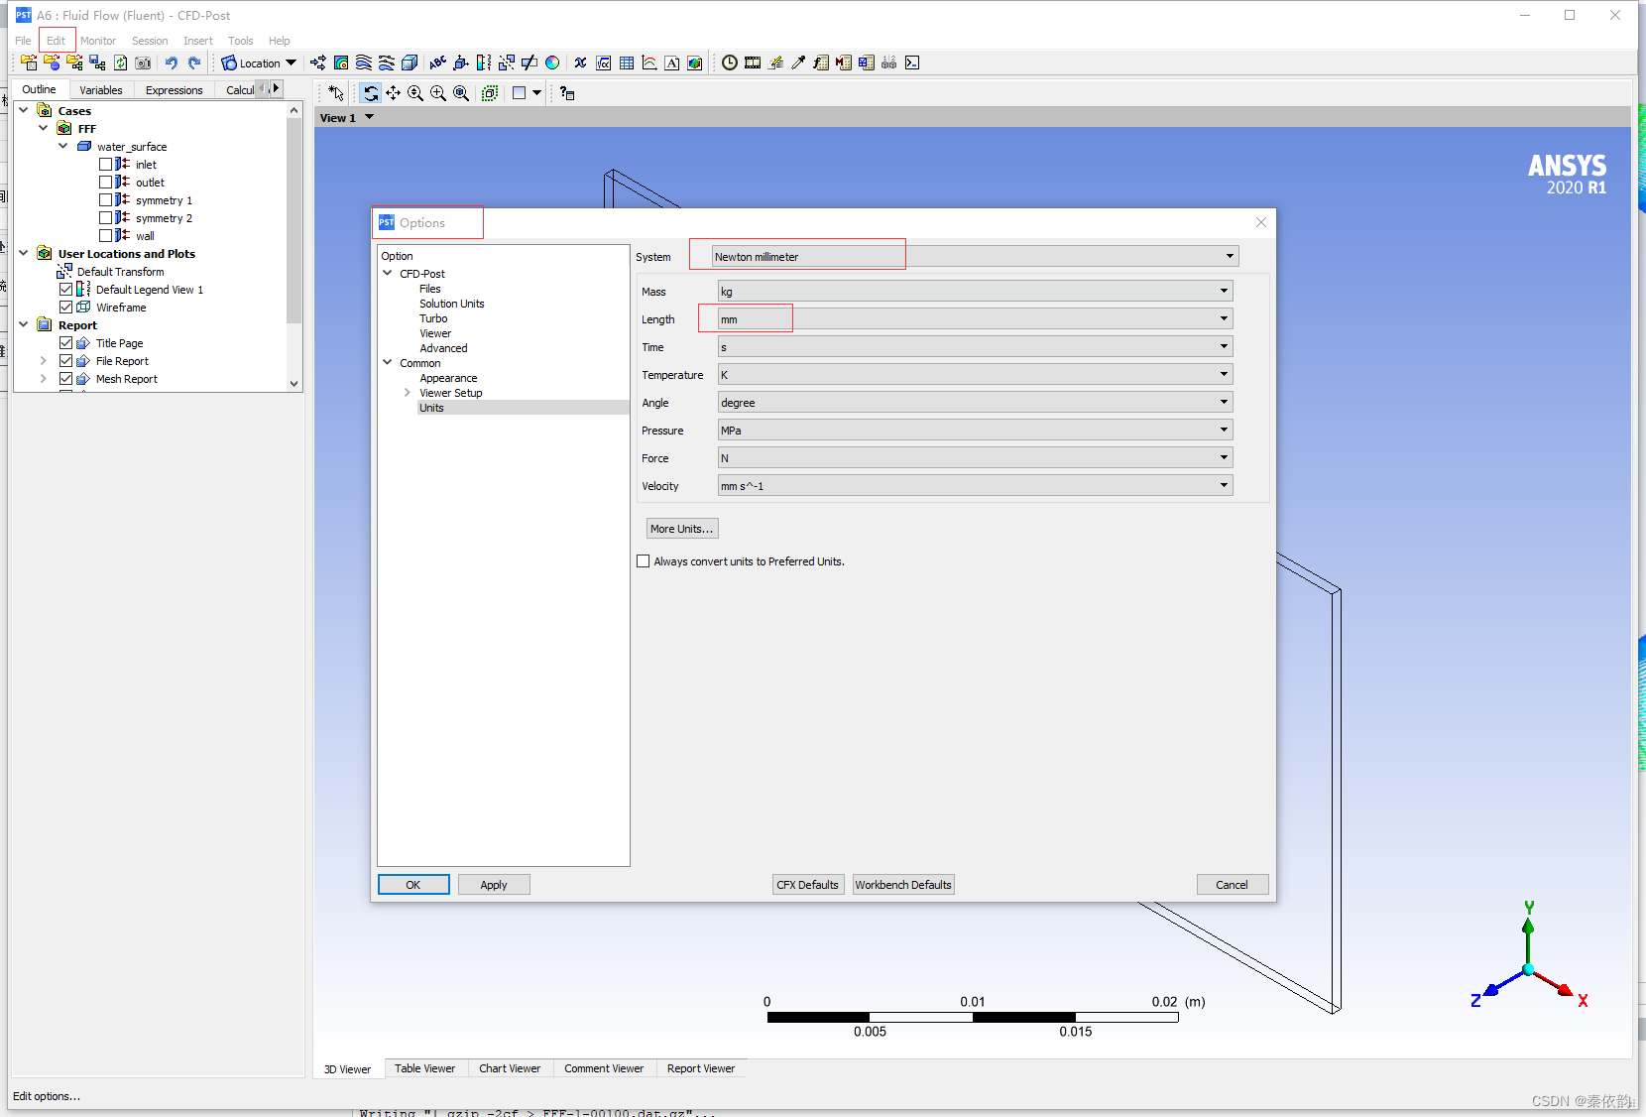This screenshot has width=1646, height=1117.
Task: Open the Insert menu
Action: pos(198,41)
